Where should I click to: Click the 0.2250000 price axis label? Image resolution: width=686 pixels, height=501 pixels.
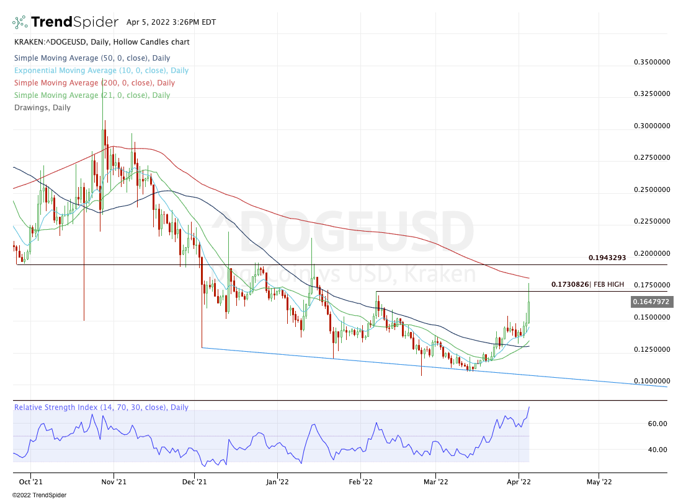[652, 221]
